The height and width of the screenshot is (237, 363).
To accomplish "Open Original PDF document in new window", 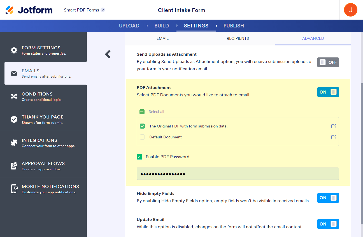I will (333, 126).
